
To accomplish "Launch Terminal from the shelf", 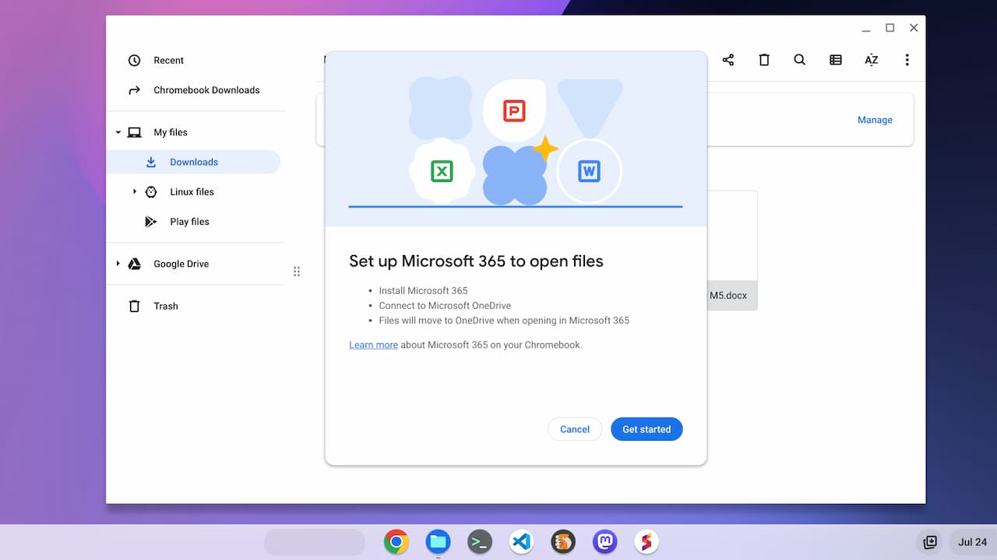I will [x=480, y=542].
